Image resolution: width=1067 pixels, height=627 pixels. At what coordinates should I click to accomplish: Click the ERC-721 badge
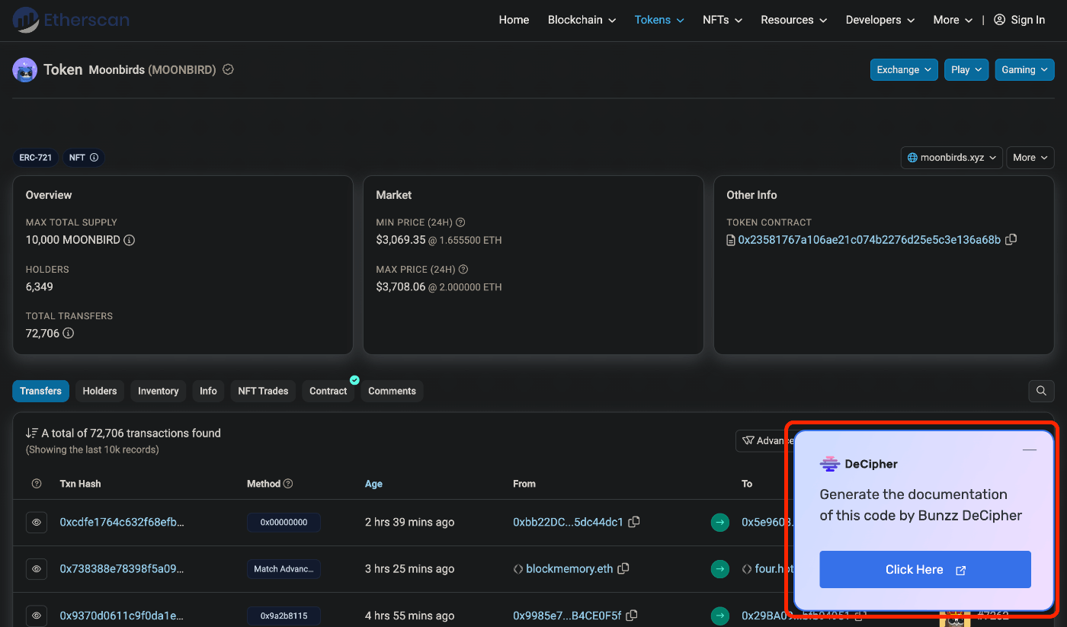click(x=36, y=158)
